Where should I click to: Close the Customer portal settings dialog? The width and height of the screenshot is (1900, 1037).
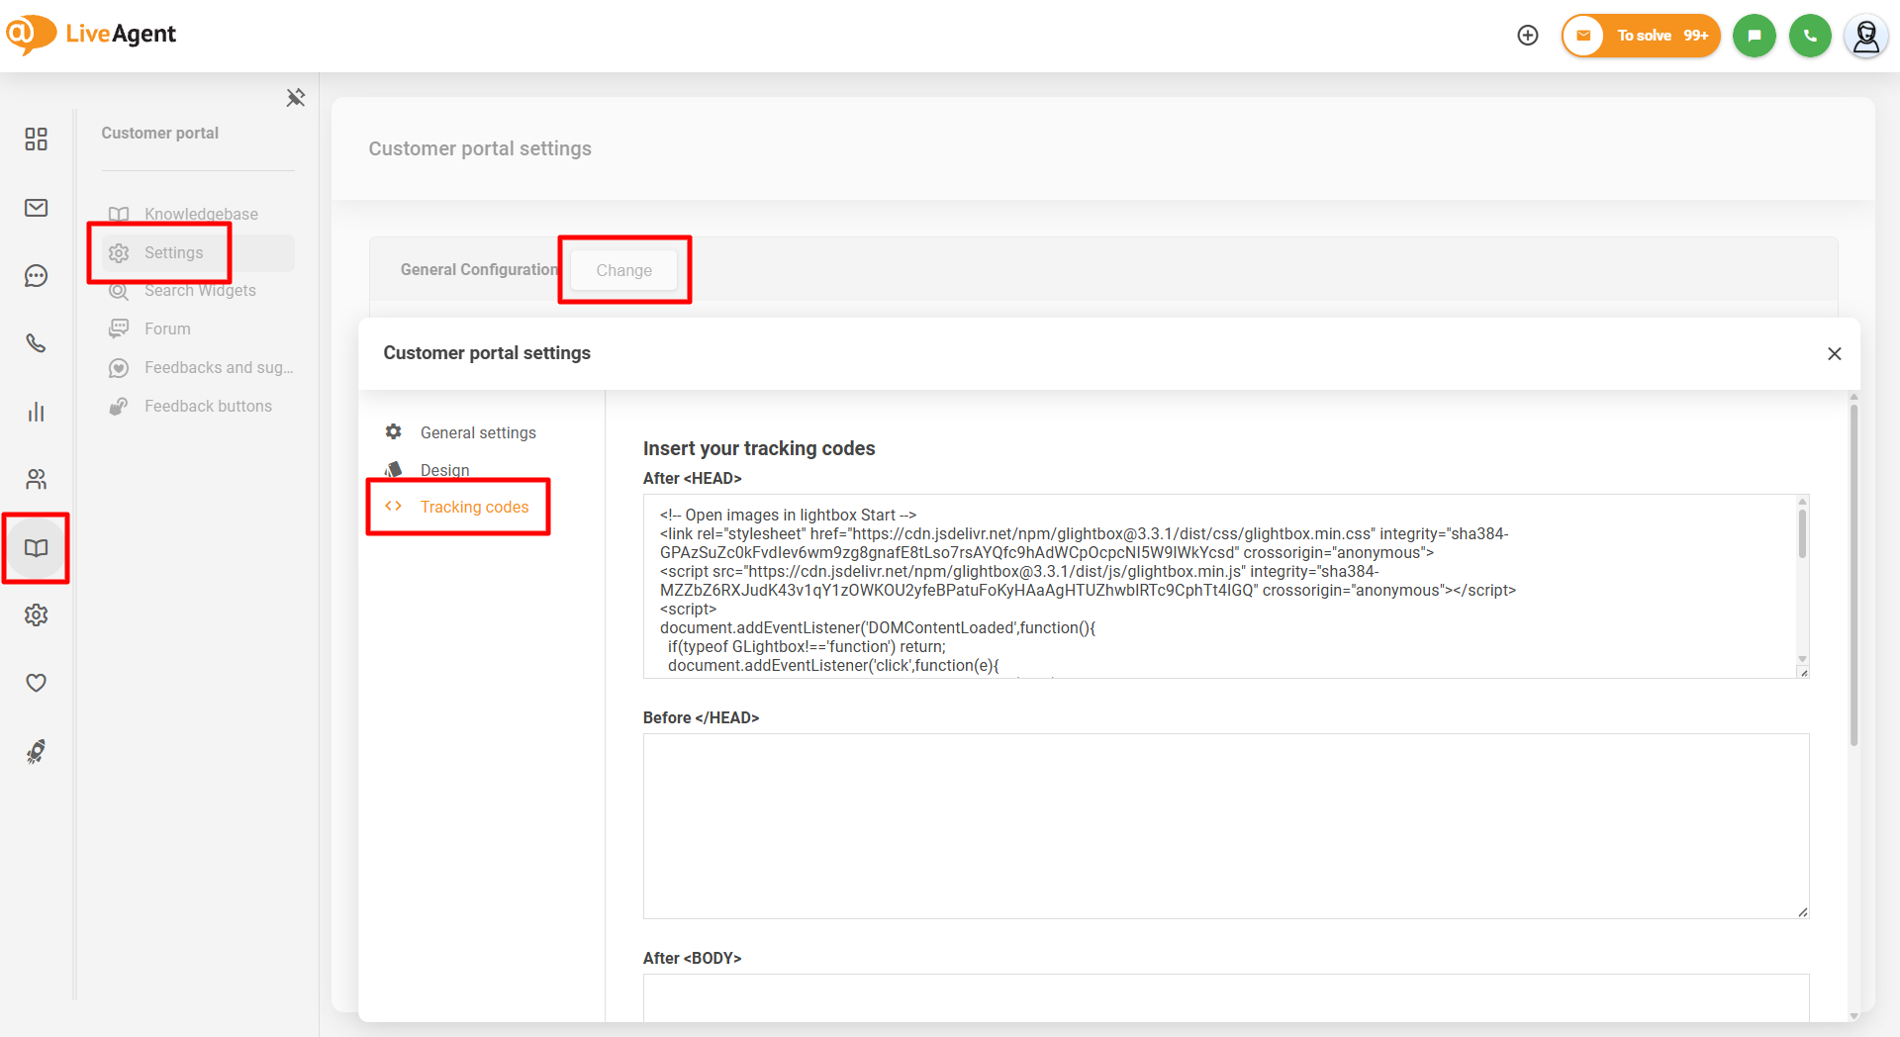coord(1834,353)
